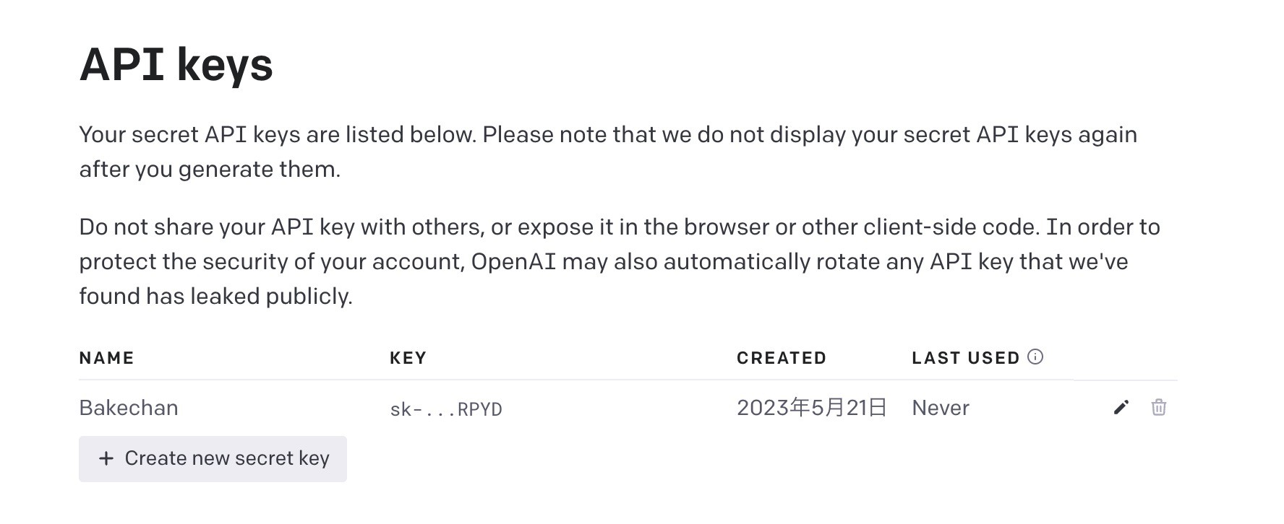The width and height of the screenshot is (1284, 524).
Task: Remove the API key with the trash can icon
Action: click(1160, 408)
